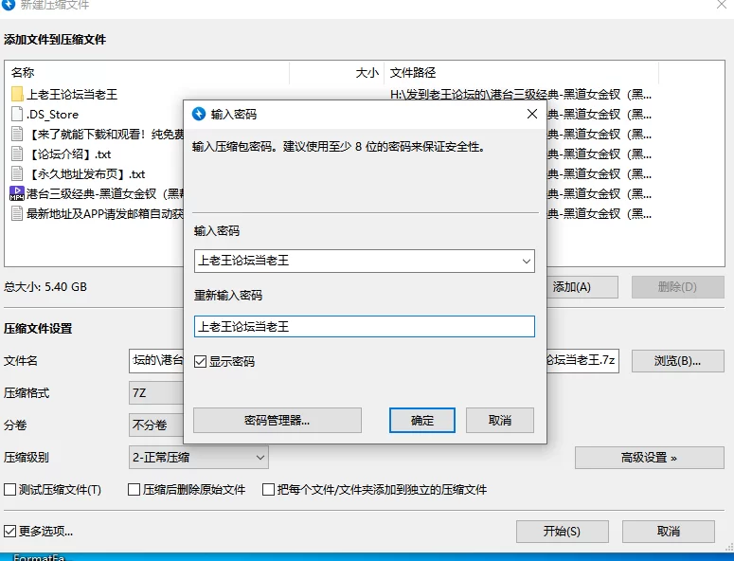Expand 高级设置 » options
This screenshot has width=734, height=561.
(x=650, y=458)
